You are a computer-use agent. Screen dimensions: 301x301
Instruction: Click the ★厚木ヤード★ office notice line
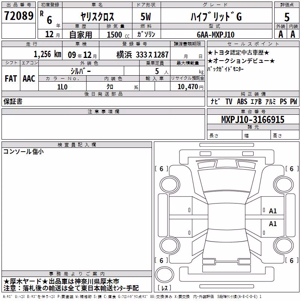tap(61, 281)
